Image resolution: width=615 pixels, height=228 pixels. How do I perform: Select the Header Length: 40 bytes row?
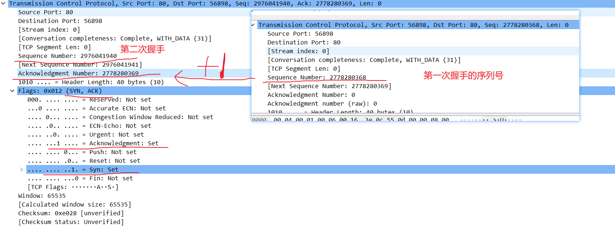click(x=91, y=82)
